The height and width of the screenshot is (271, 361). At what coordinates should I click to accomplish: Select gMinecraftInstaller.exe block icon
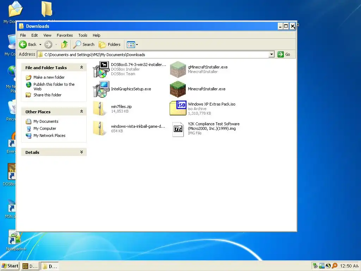178,70
